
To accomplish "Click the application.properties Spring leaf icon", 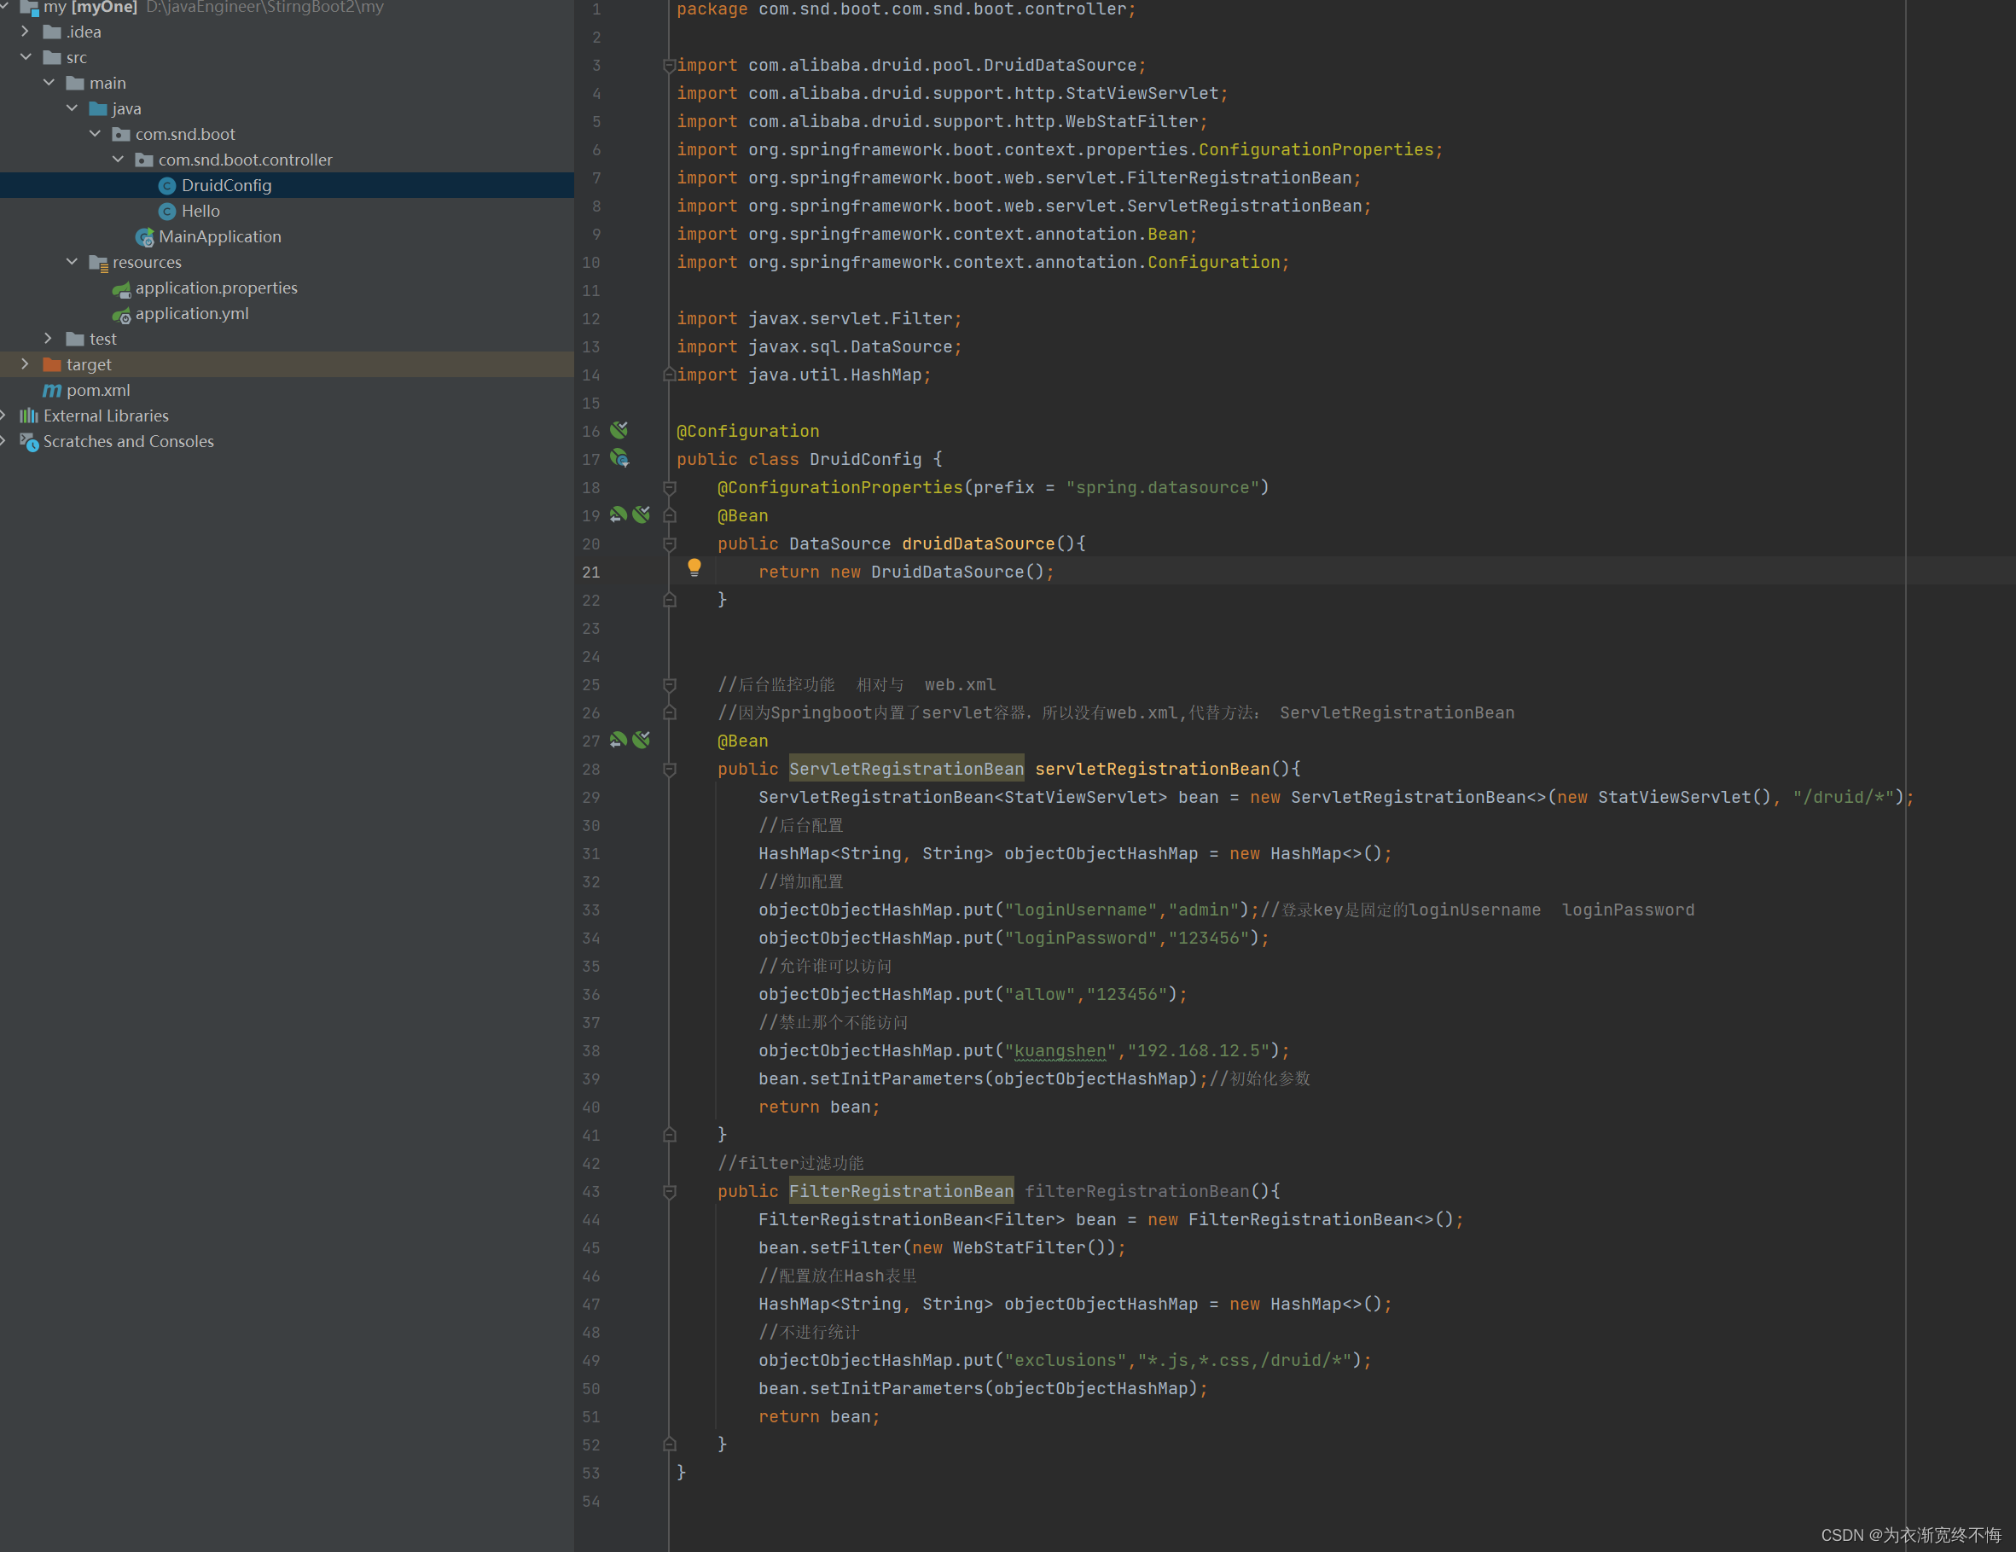I will point(121,289).
